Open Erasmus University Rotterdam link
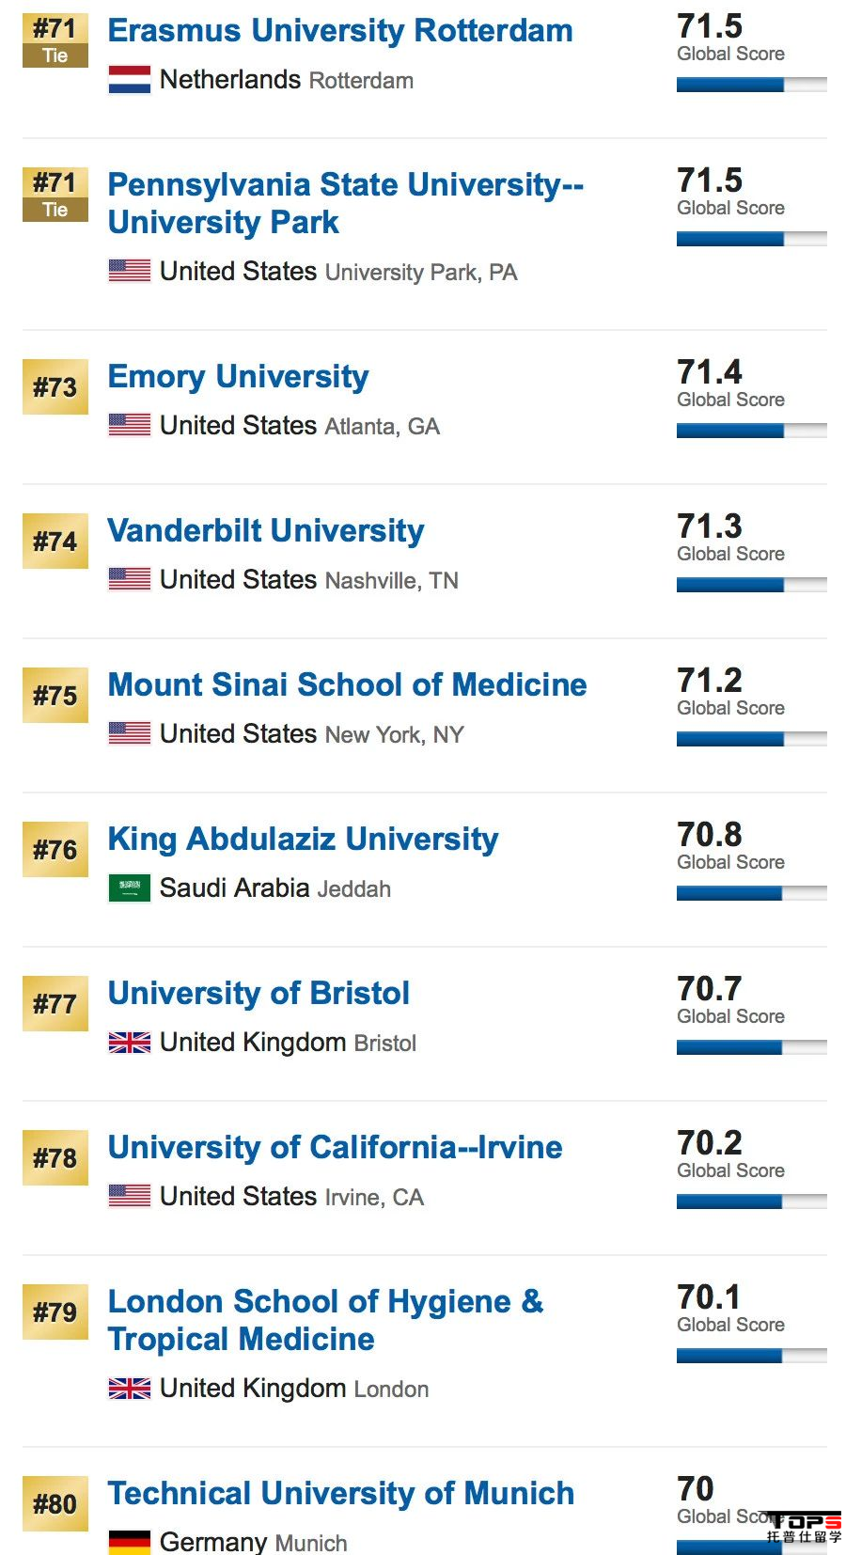This screenshot has height=1555, width=846. tap(340, 31)
